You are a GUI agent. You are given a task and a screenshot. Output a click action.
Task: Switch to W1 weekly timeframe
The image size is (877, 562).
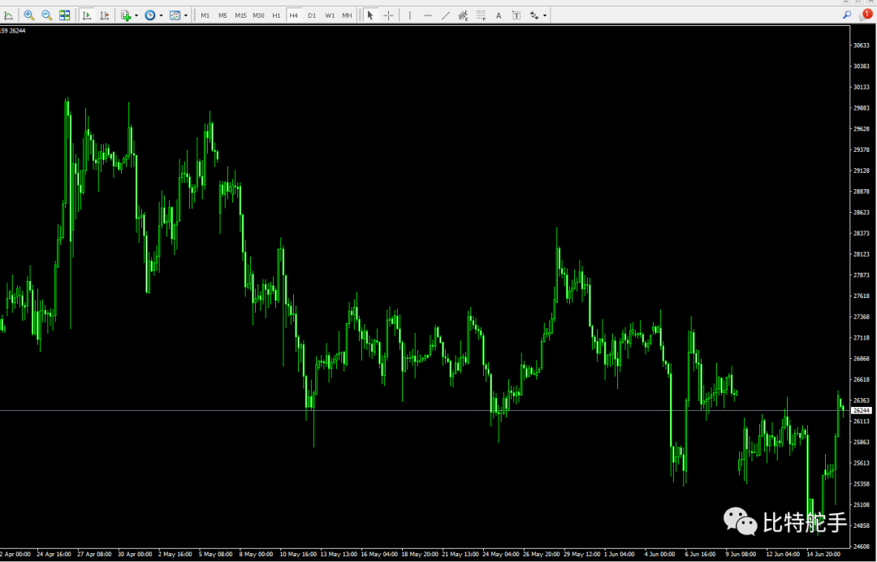pos(330,15)
